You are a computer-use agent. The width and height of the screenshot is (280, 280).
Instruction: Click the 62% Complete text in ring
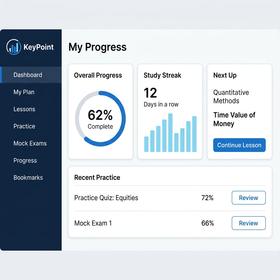100,119
